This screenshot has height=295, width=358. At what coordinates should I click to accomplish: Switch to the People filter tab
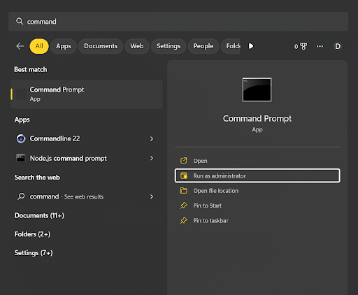[x=203, y=46]
